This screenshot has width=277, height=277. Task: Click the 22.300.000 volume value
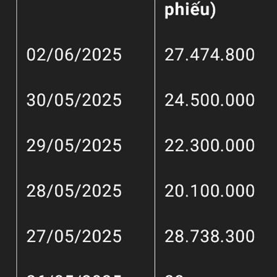[210, 145]
